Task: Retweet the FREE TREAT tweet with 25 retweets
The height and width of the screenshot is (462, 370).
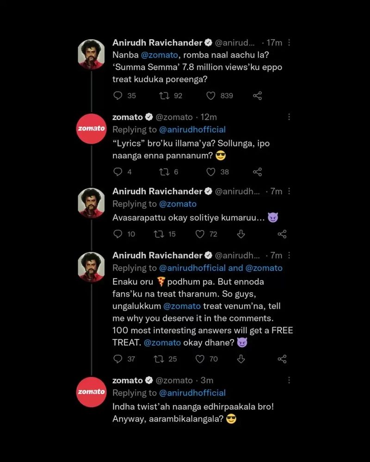Action: pyautogui.click(x=159, y=359)
